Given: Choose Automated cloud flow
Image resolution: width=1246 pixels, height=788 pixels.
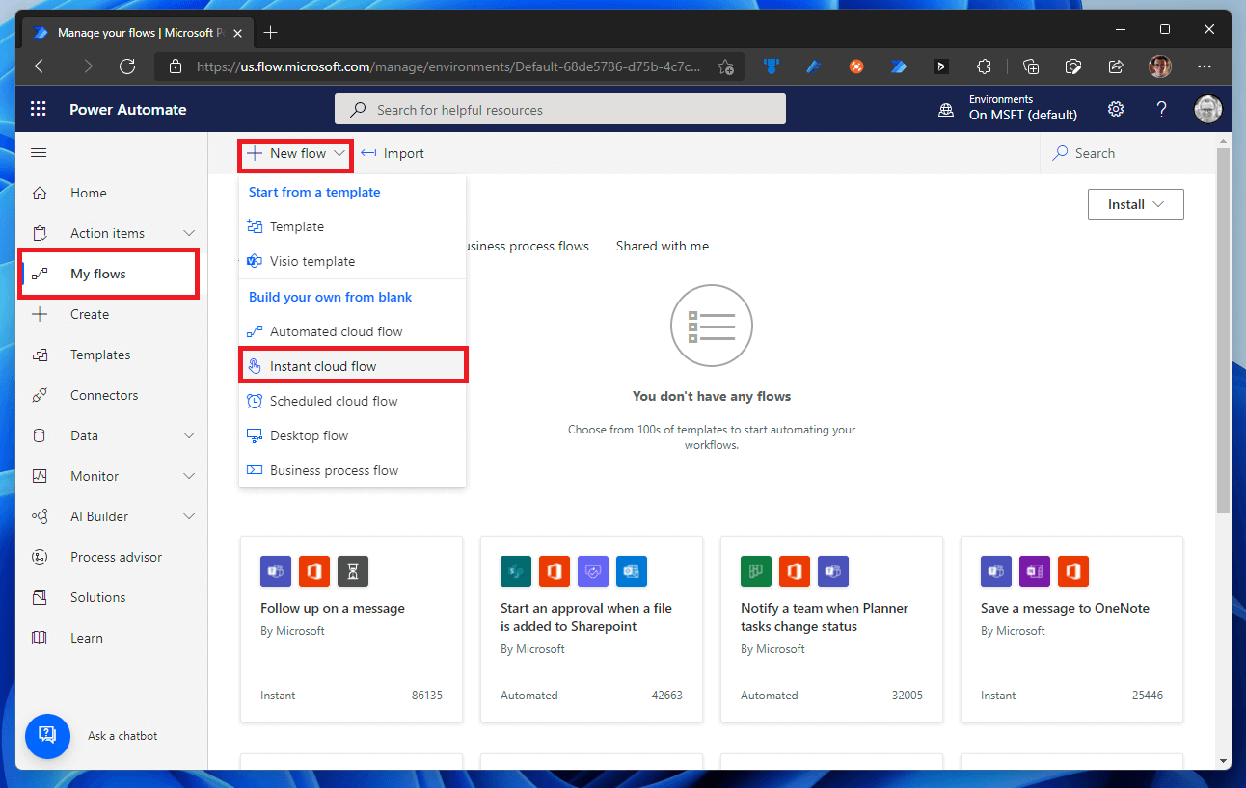Looking at the screenshot, I should click(x=352, y=331).
